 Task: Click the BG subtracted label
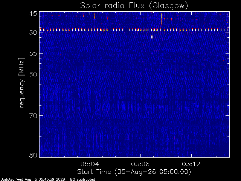point(82,179)
